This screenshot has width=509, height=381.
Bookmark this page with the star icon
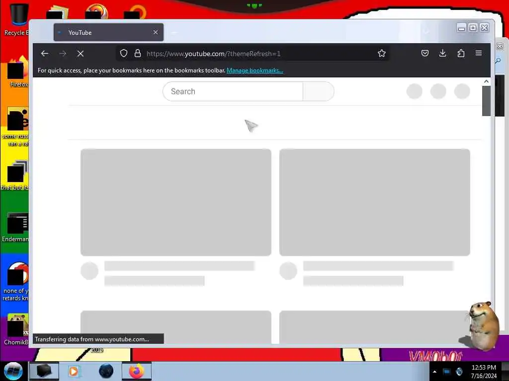point(382,53)
